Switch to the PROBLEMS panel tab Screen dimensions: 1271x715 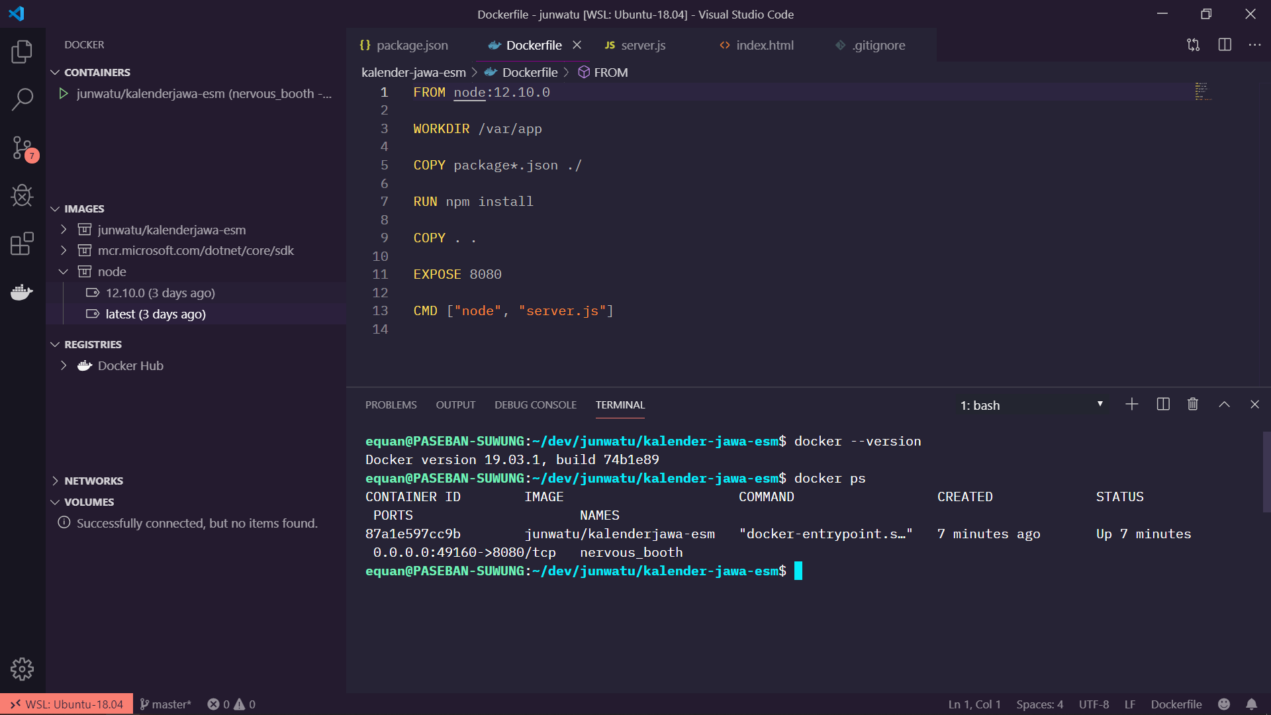(x=391, y=405)
